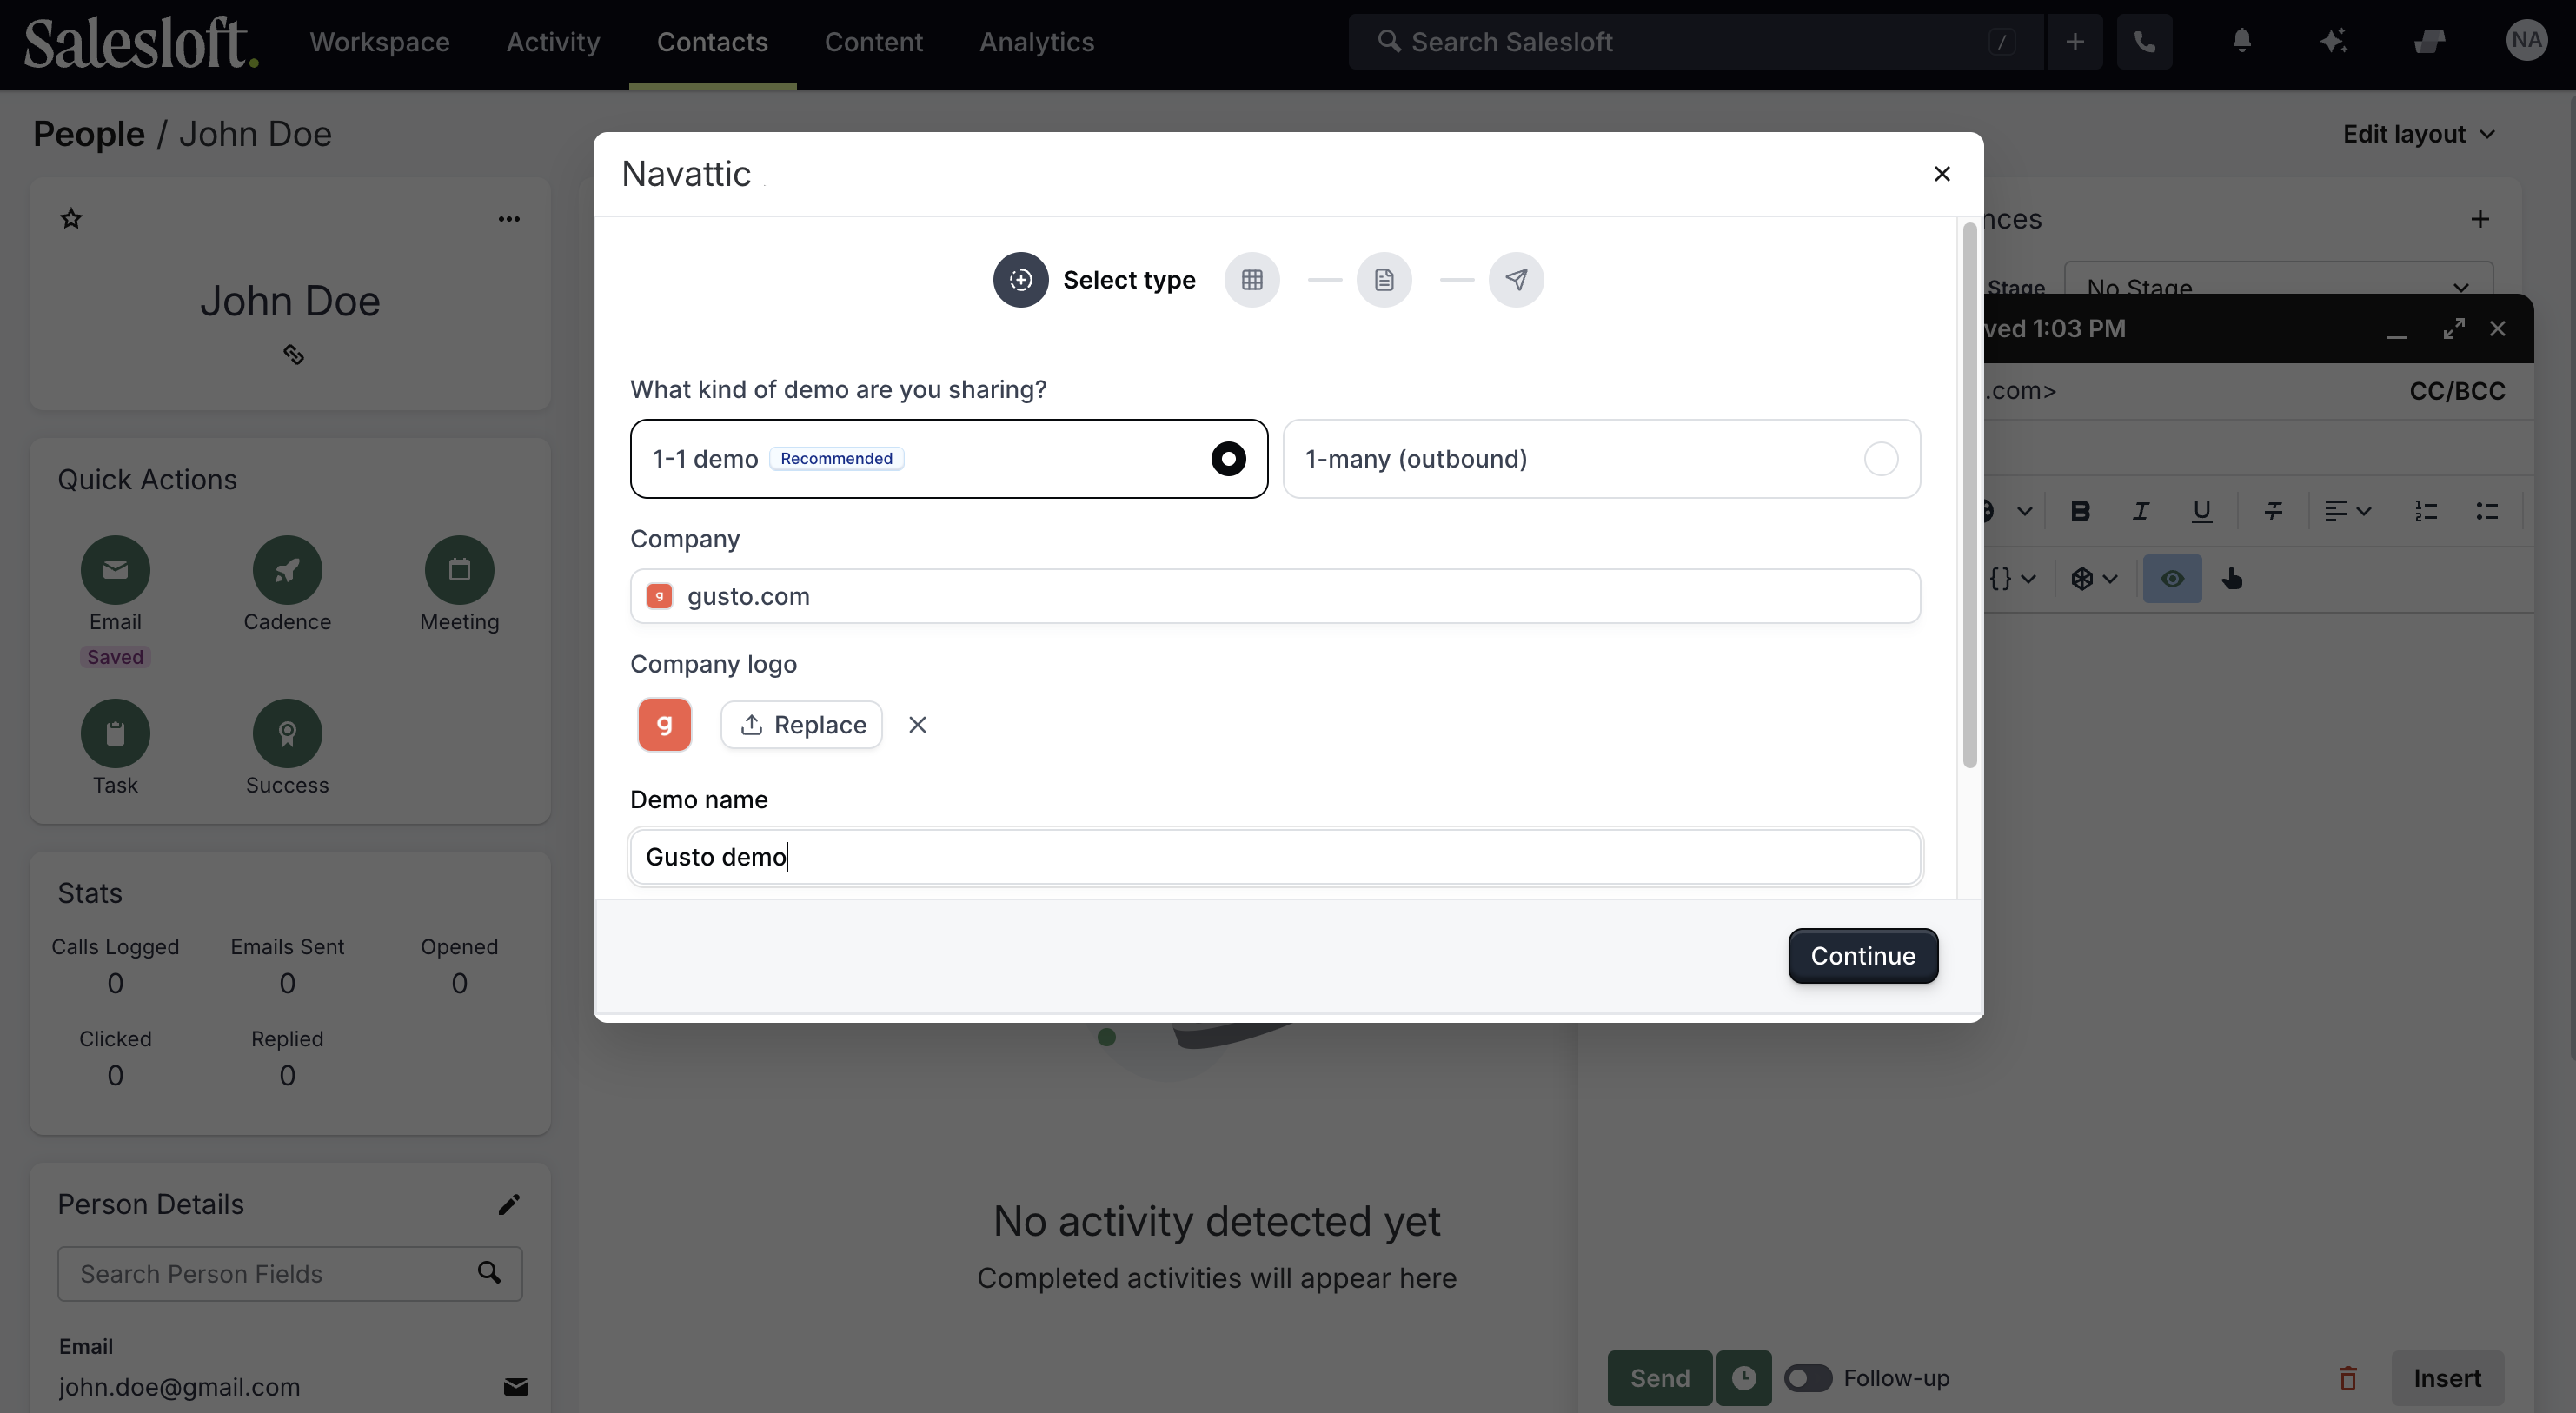
Task: Click the Success quick action icon
Action: 287,733
